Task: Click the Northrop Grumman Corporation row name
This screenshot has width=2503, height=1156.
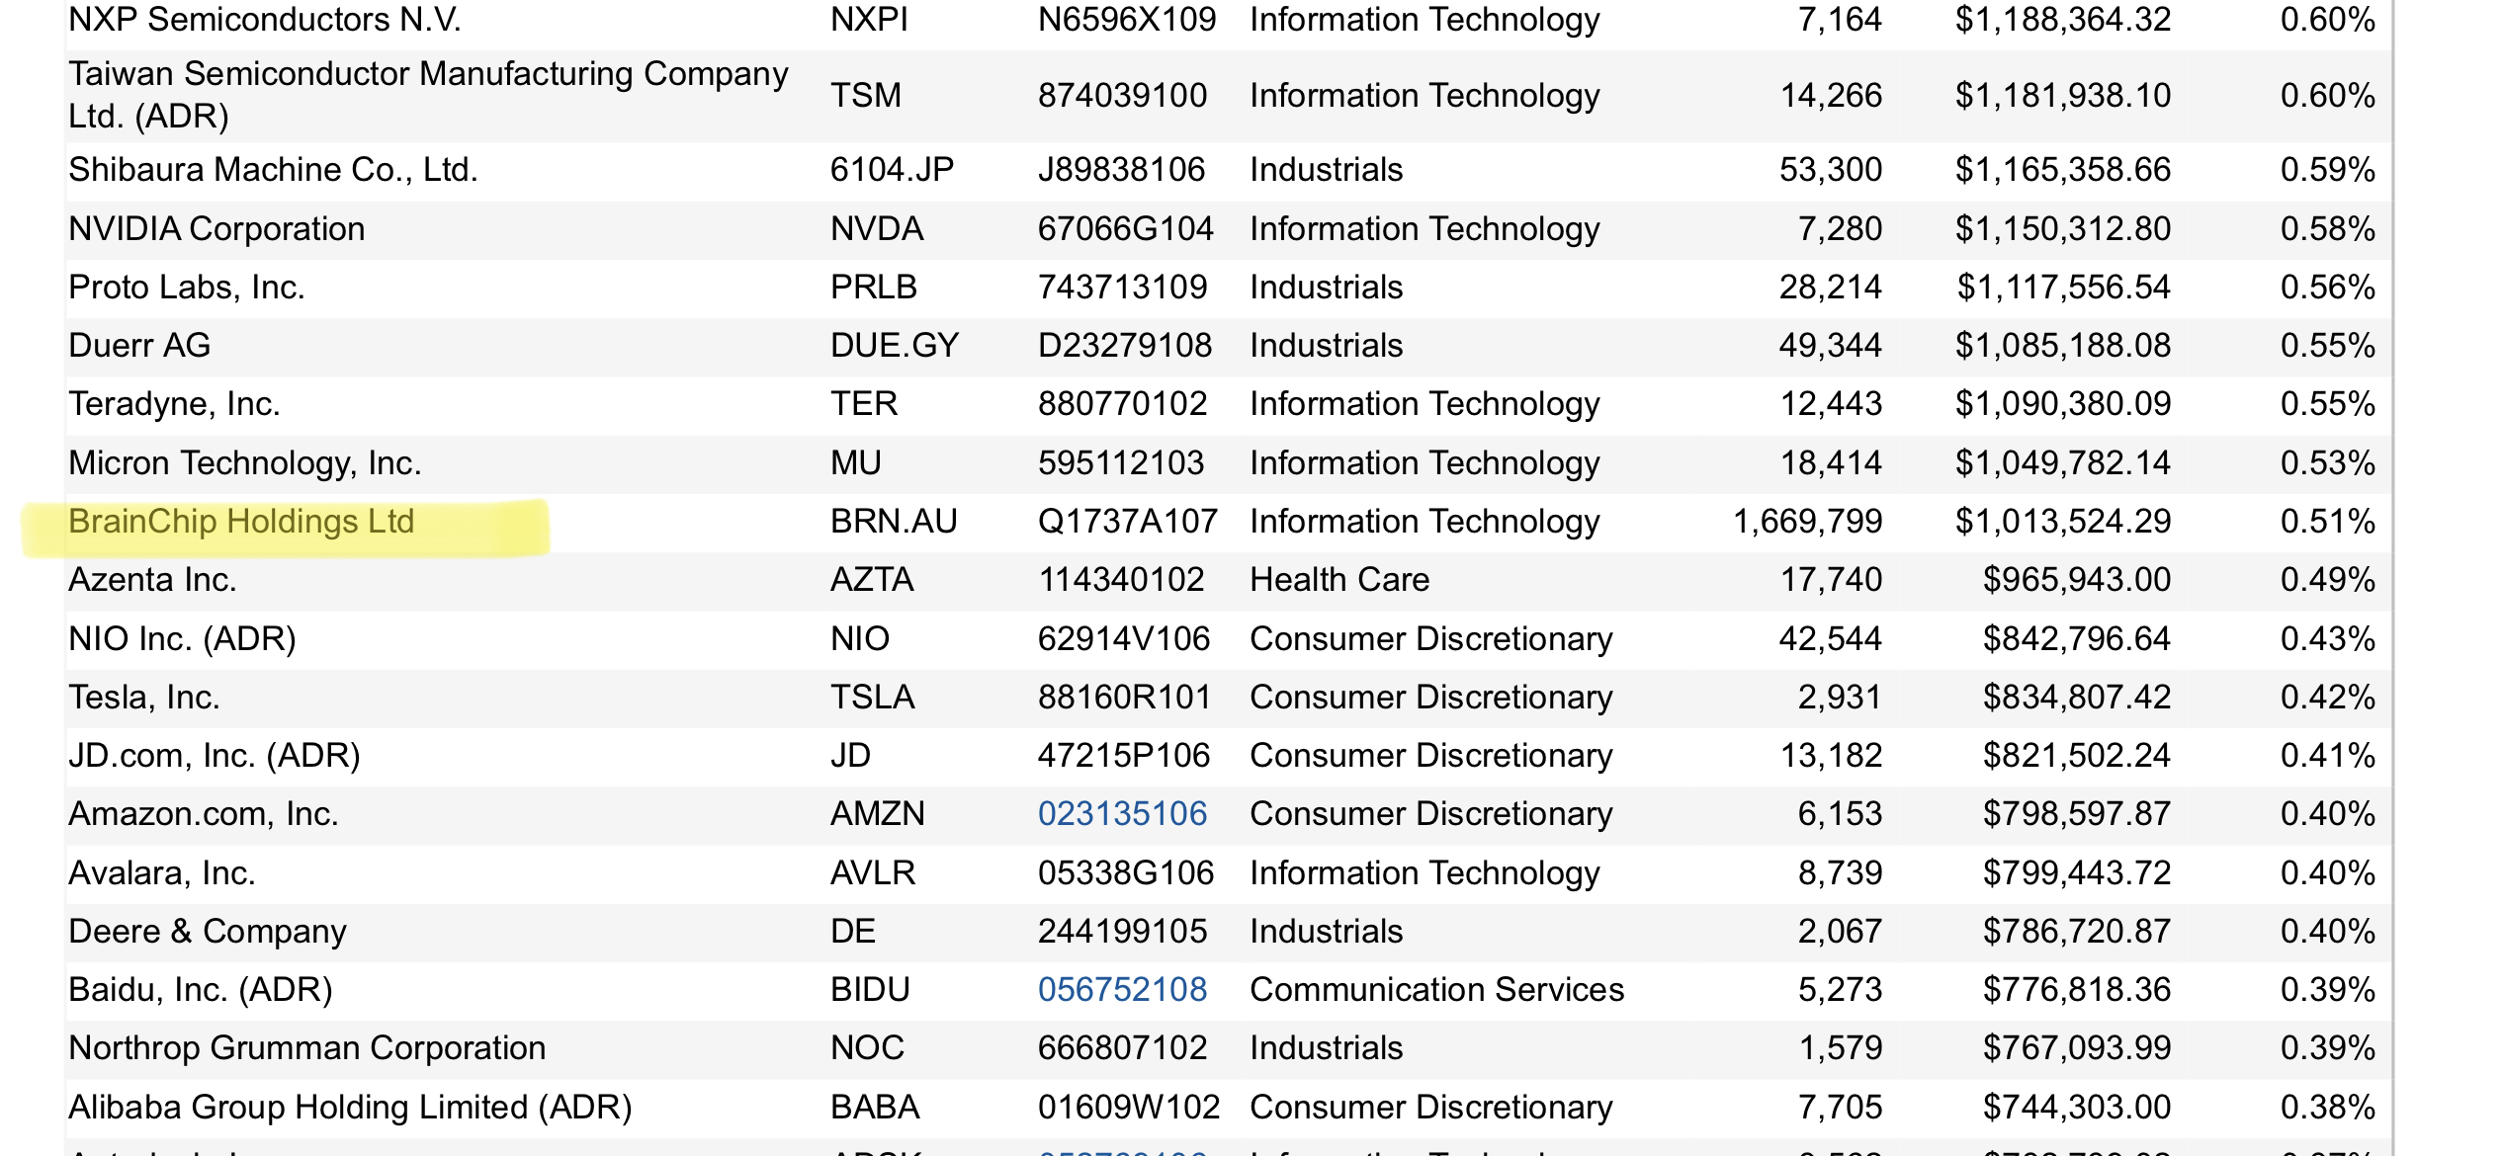Action: click(x=306, y=1048)
